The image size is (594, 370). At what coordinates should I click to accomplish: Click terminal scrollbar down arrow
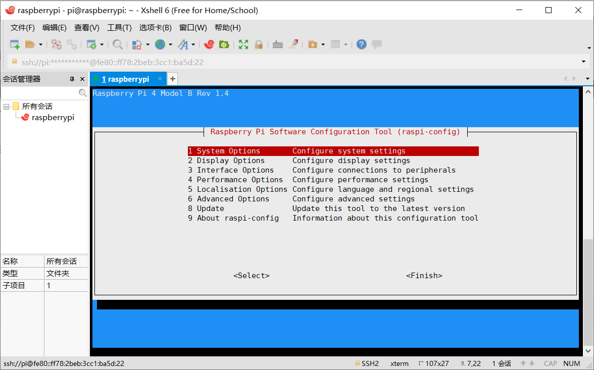588,351
